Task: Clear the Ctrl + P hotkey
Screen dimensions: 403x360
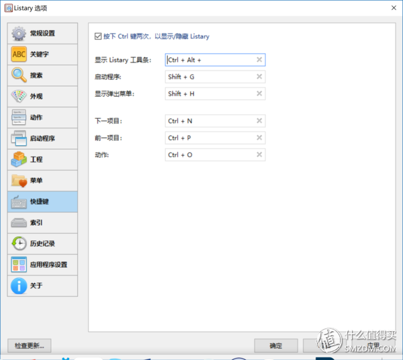Action: point(259,138)
